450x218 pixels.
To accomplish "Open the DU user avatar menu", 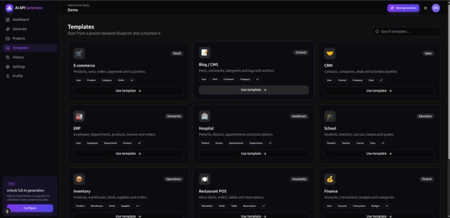I will point(435,8).
